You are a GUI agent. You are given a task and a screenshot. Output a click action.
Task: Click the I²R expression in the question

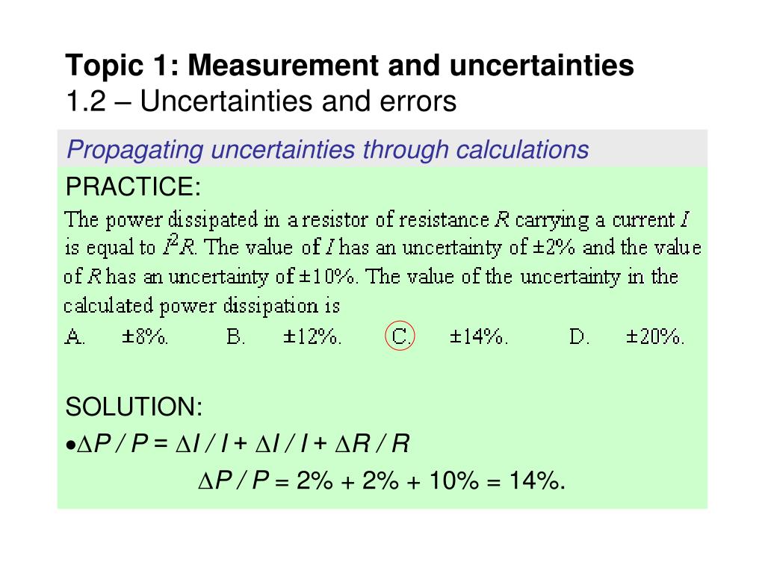[179, 245]
